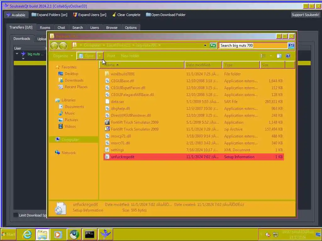Click New folder in Explorer toolbar
This screenshot has width=322, height=241.
[x=130, y=56]
